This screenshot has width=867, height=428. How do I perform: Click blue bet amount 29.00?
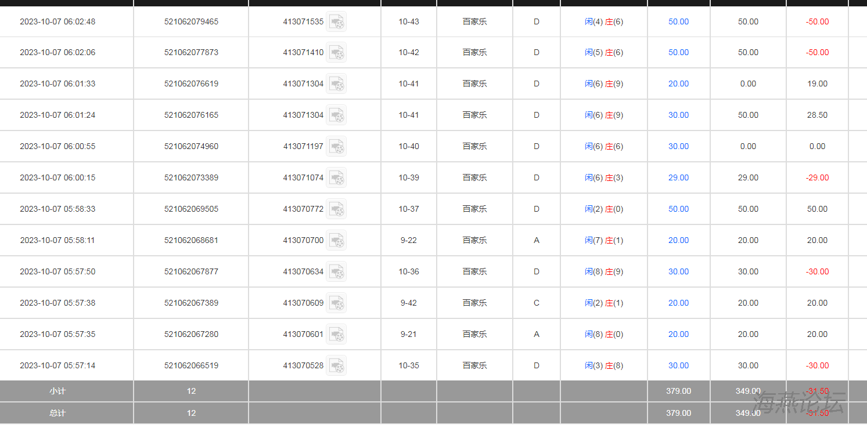coord(678,177)
